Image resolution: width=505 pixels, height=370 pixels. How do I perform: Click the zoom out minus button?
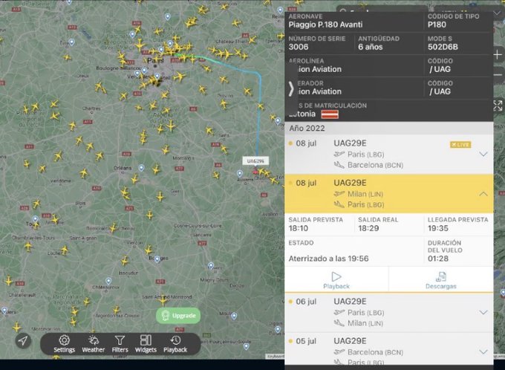click(498, 75)
